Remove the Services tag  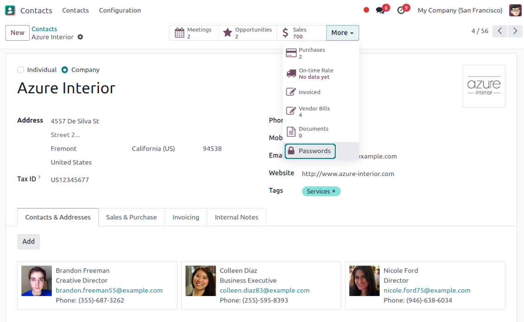[334, 191]
